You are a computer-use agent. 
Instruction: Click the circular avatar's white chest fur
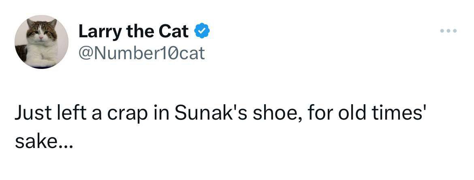pyautogui.click(x=44, y=53)
